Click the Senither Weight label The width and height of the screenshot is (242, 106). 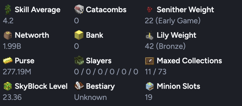pyautogui.click(x=185, y=9)
